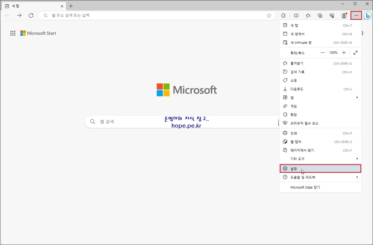Choose Microsoft Edge 닫기 menu item

[x=320, y=187]
